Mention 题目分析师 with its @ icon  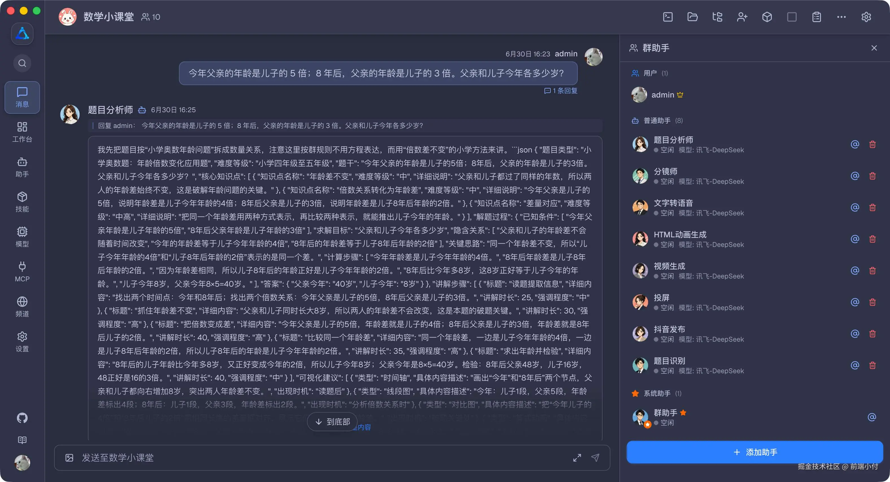point(855,144)
